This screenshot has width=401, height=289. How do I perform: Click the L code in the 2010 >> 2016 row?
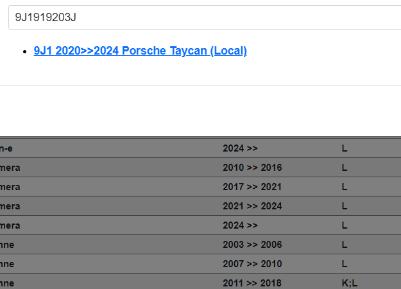(345, 168)
